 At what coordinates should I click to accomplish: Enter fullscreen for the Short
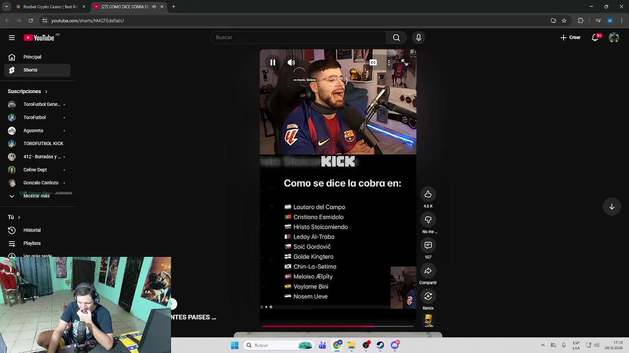[403, 62]
